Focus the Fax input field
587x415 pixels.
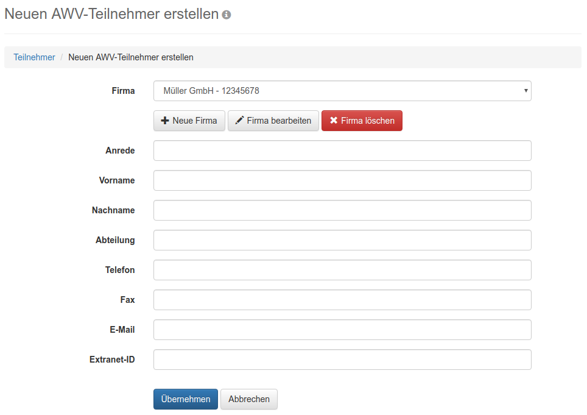click(342, 300)
